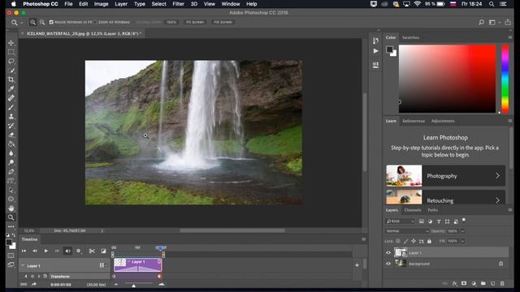
Task: Open blend mode Normal dropdown
Action: point(407,231)
